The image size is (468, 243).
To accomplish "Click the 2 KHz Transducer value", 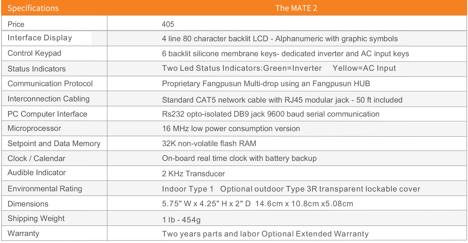I will pos(193,173).
